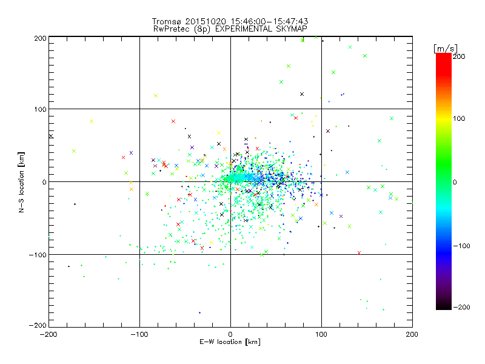
Task: Click the x-axis tick label "100"
Action: pyautogui.click(x=321, y=334)
